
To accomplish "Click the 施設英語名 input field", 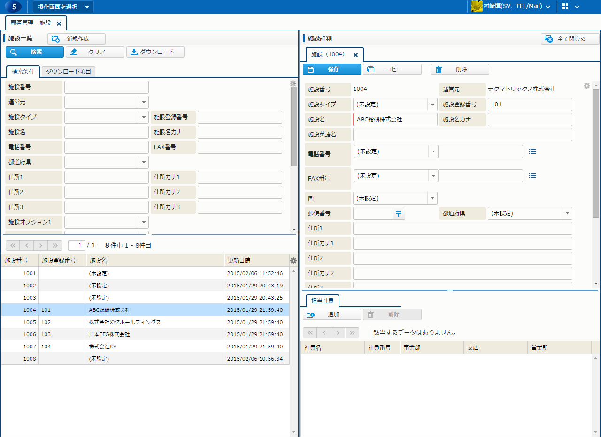I will pos(462,135).
